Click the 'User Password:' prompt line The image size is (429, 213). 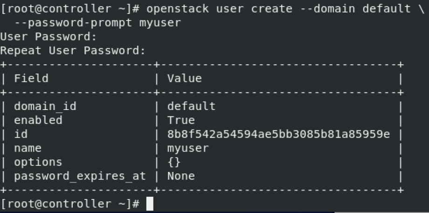coord(48,37)
